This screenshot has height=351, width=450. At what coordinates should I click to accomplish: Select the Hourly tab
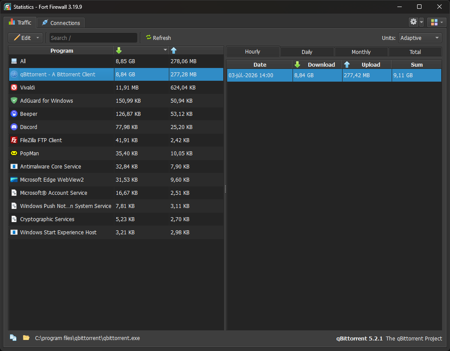253,52
